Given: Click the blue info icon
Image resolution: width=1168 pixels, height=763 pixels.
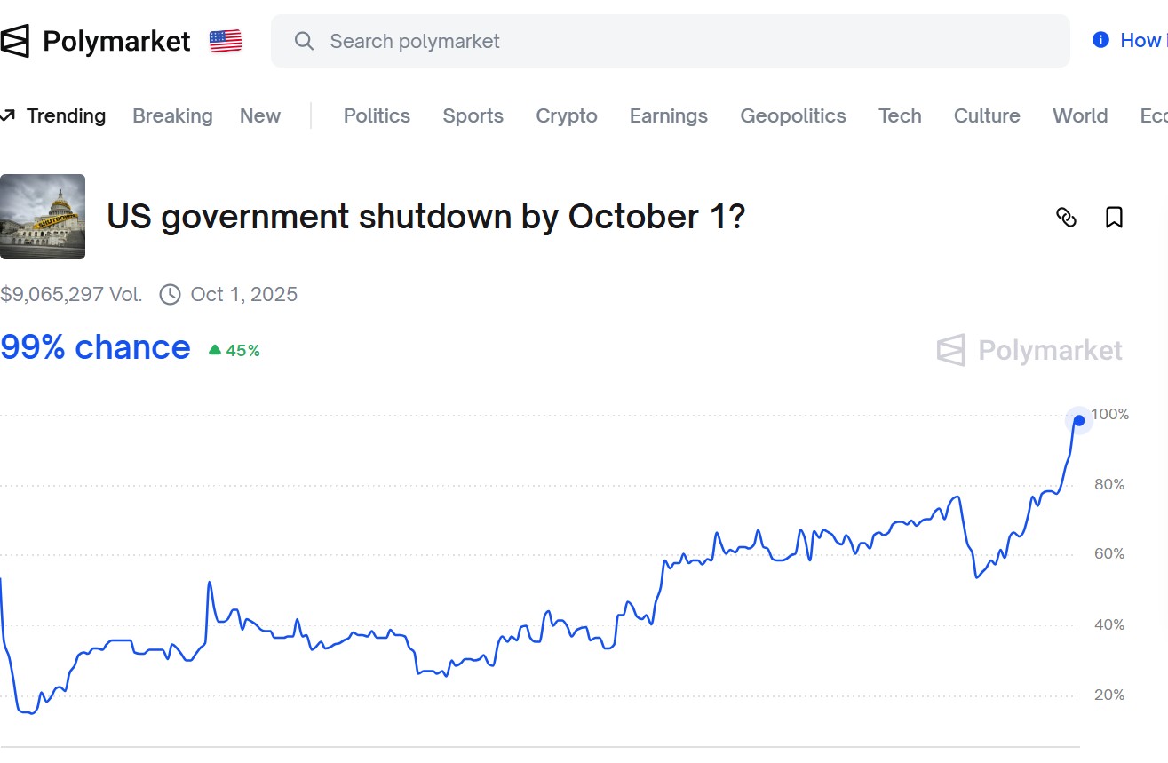Looking at the screenshot, I should [x=1100, y=40].
